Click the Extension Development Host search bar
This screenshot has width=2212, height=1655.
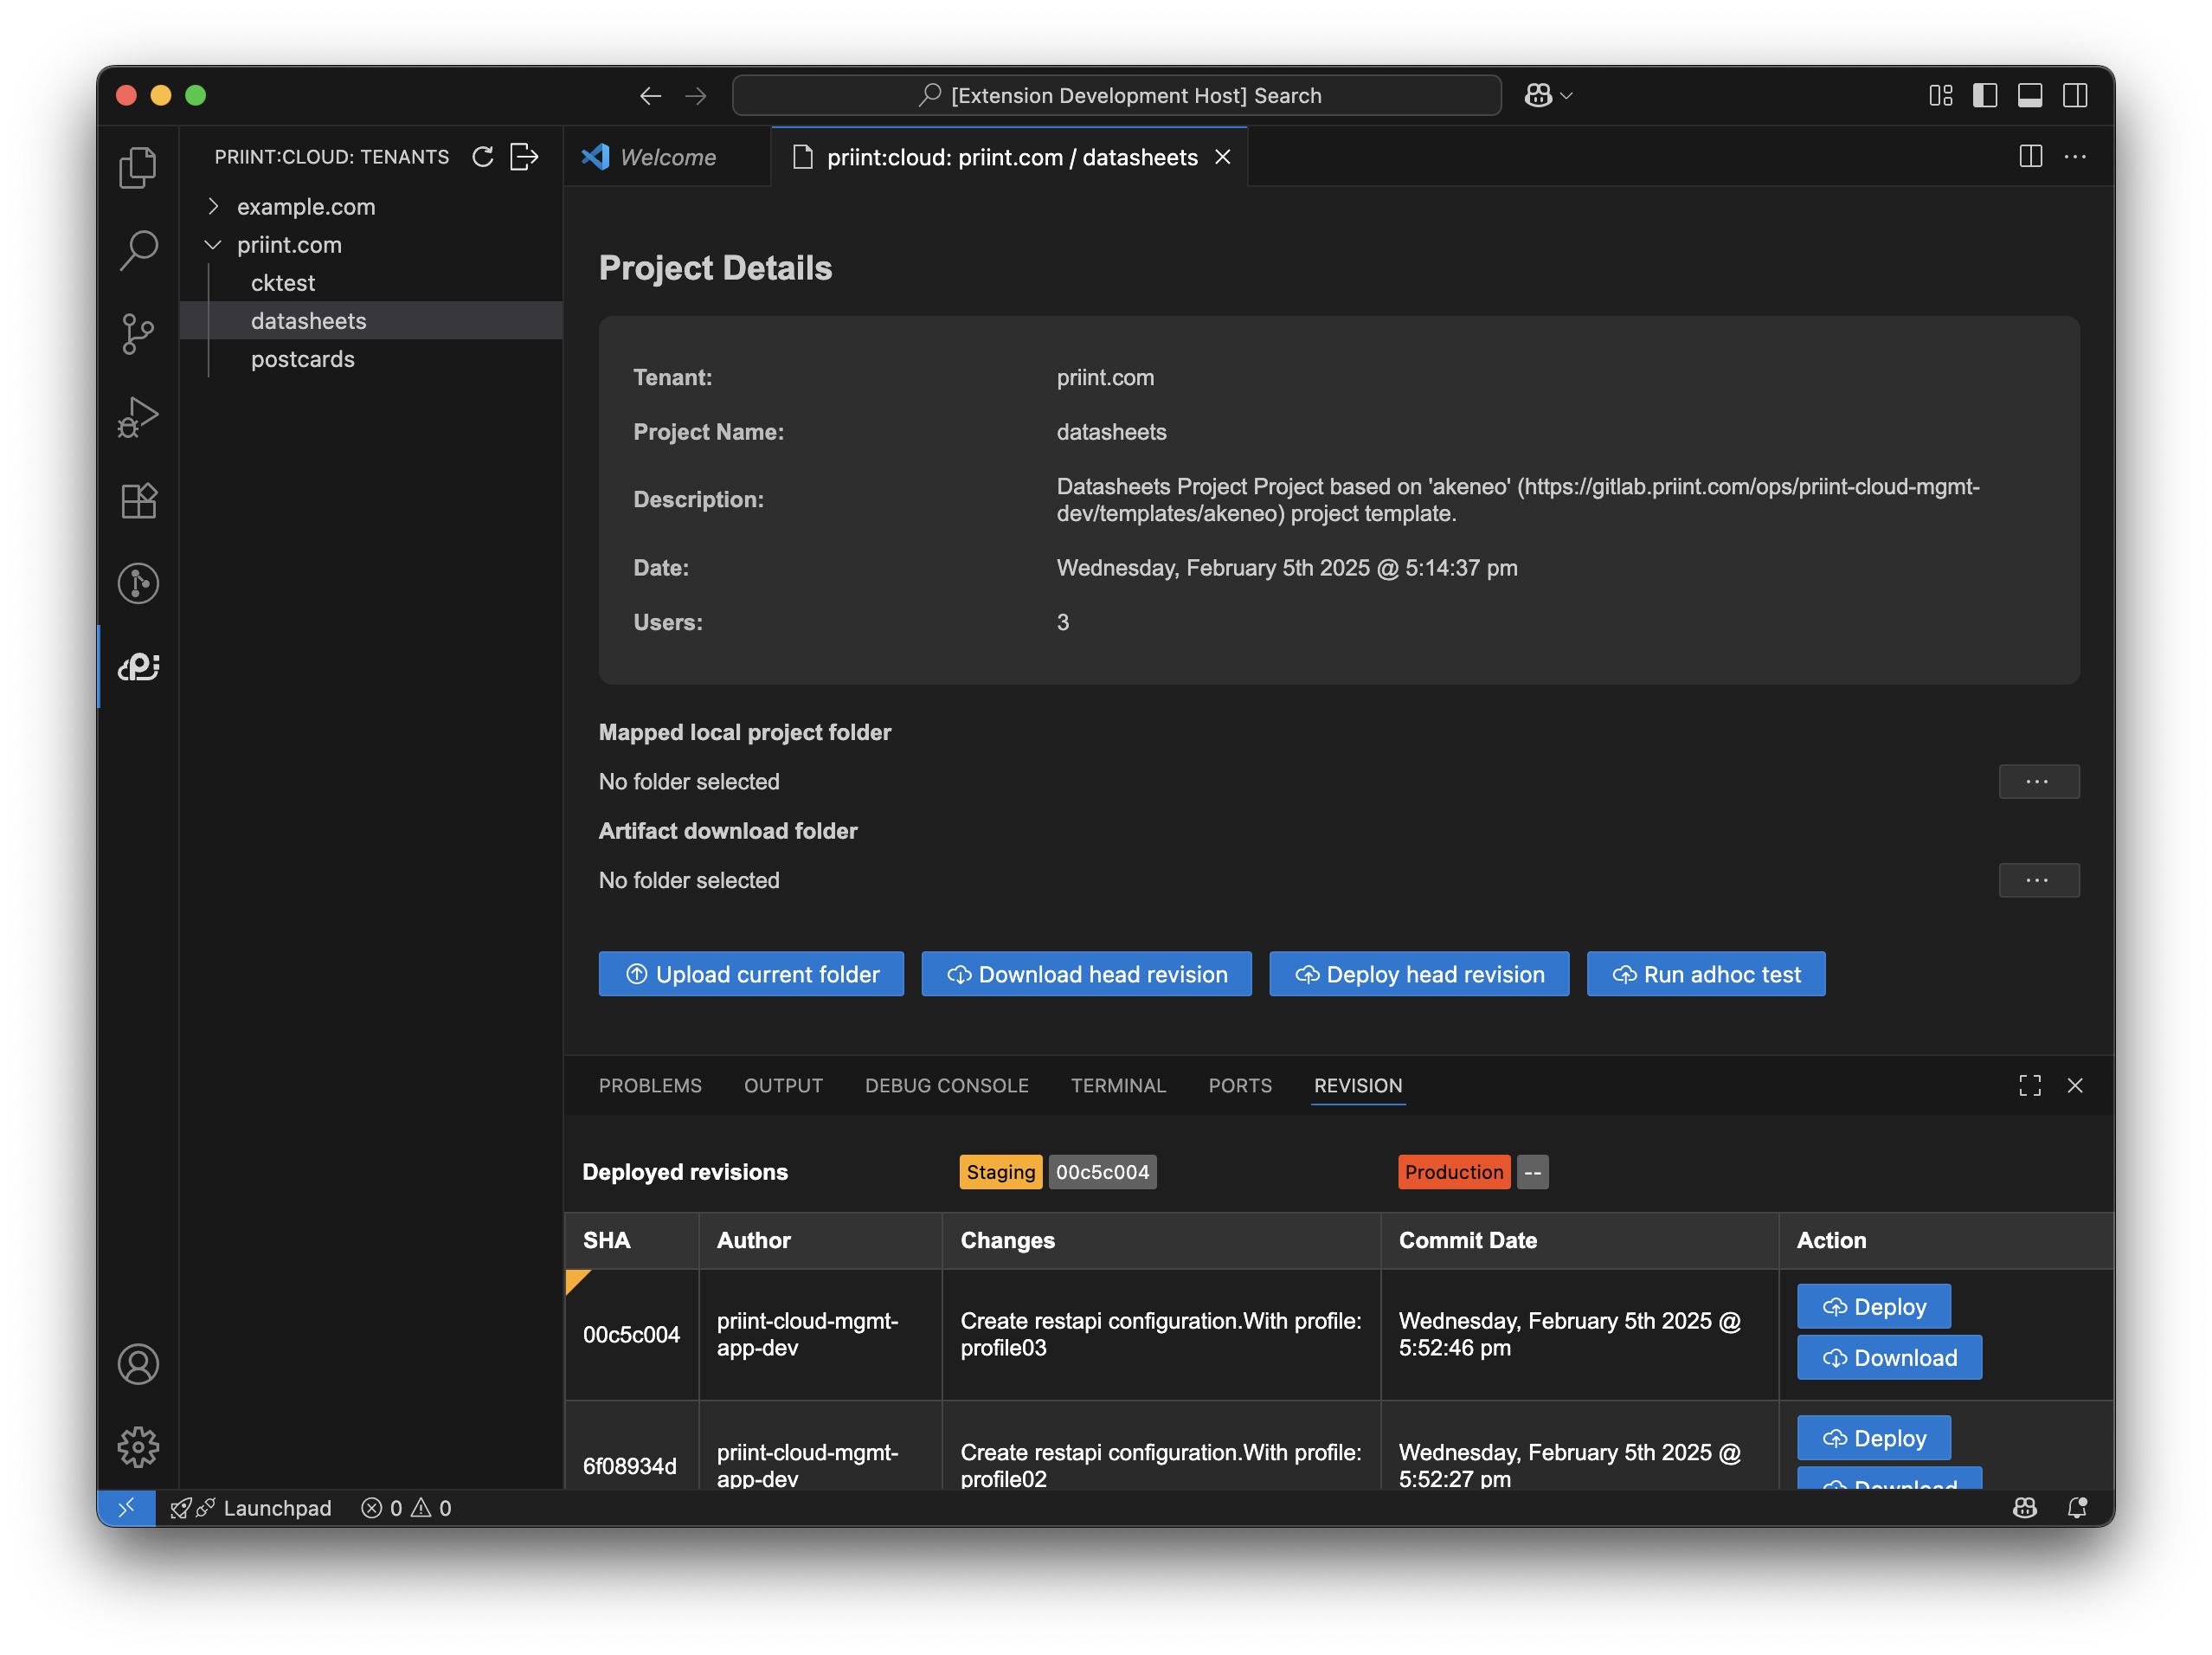(x=1117, y=95)
